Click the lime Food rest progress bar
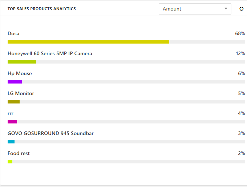 pyautogui.click(x=10, y=162)
